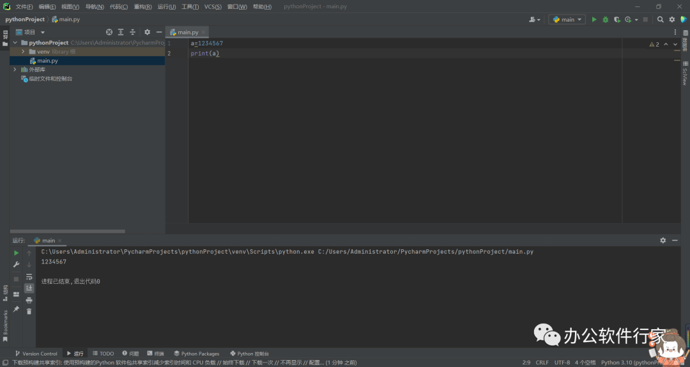Run with coverage using the shield icon
The width and height of the screenshot is (690, 367).
click(617, 20)
